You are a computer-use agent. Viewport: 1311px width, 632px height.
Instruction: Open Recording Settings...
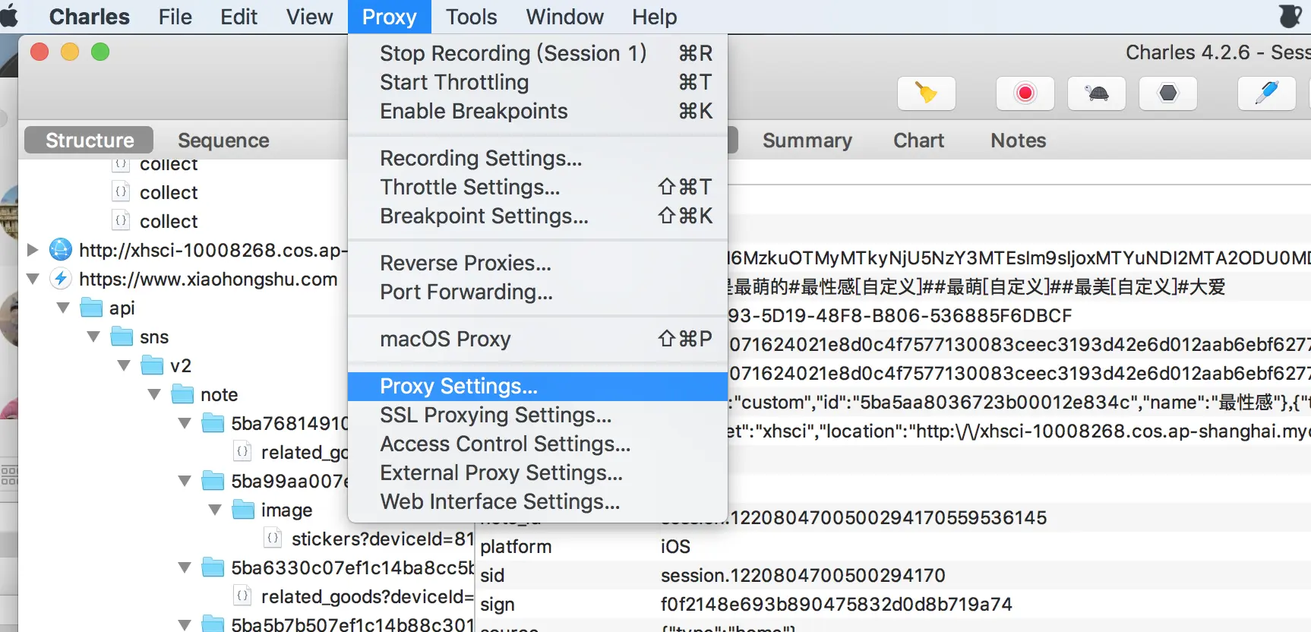(538, 159)
